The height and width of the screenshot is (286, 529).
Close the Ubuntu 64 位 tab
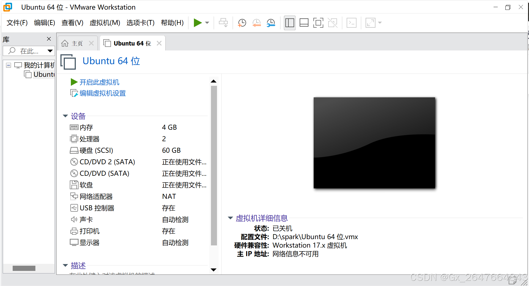point(159,43)
